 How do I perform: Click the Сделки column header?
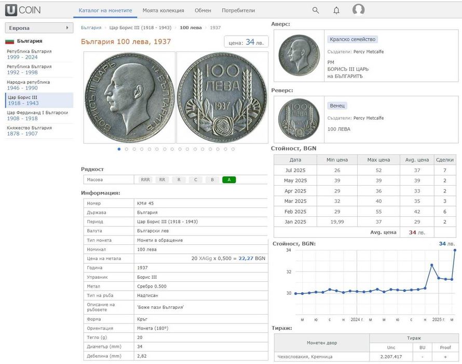[x=445, y=160]
